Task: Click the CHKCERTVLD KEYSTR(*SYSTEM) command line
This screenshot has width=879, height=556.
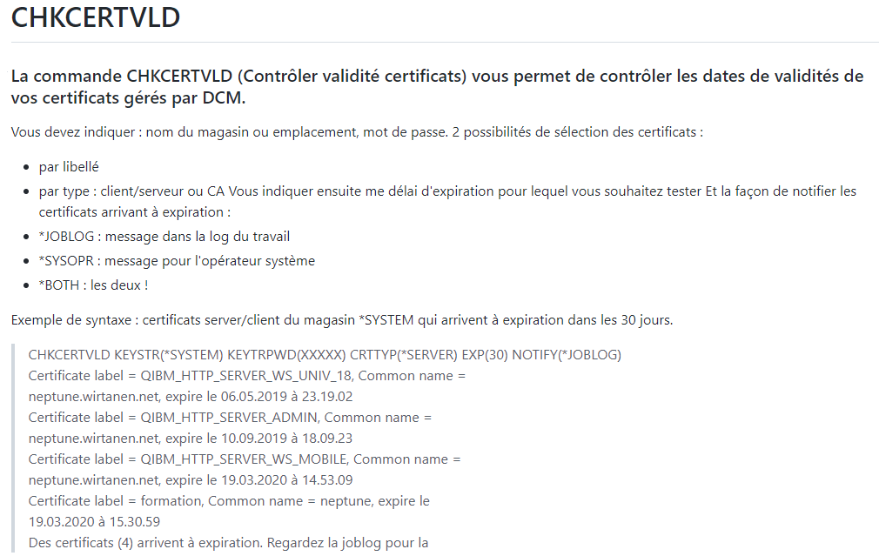Action: tap(325, 355)
